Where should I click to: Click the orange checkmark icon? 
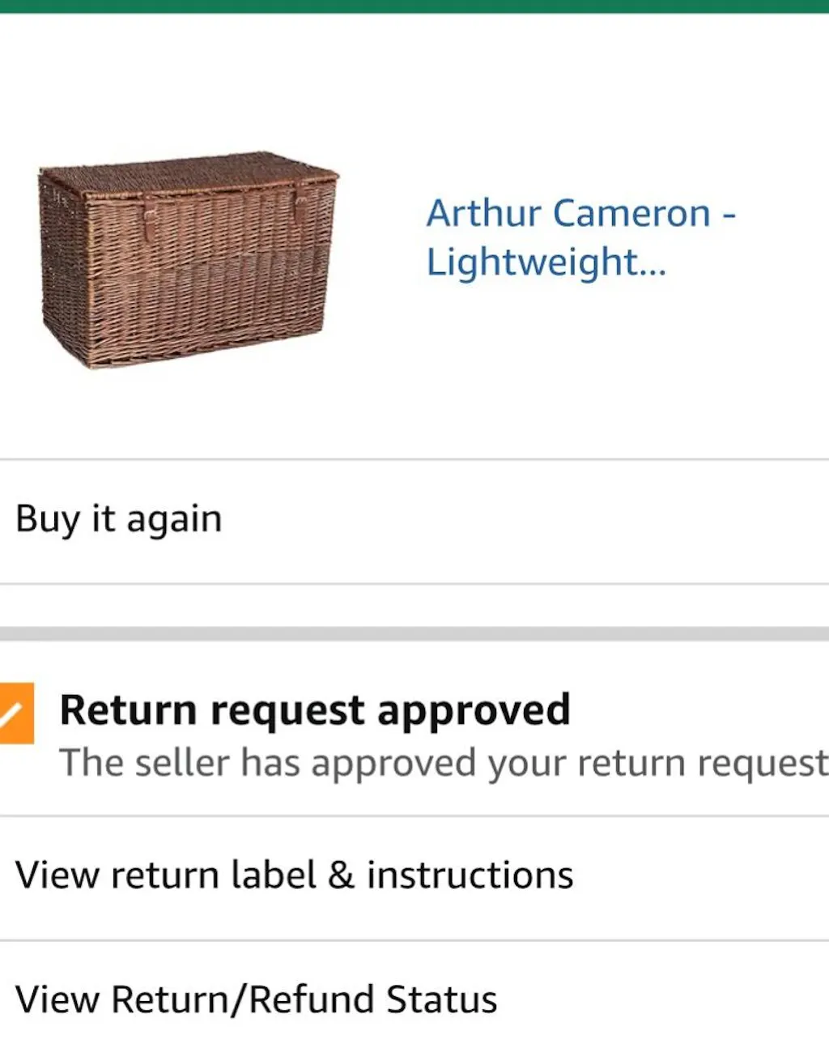coord(15,713)
